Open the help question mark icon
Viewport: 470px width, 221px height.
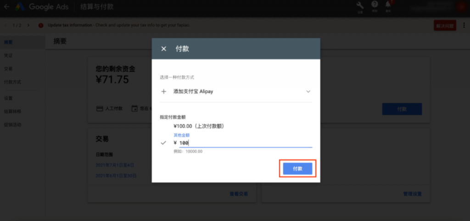(375, 5)
